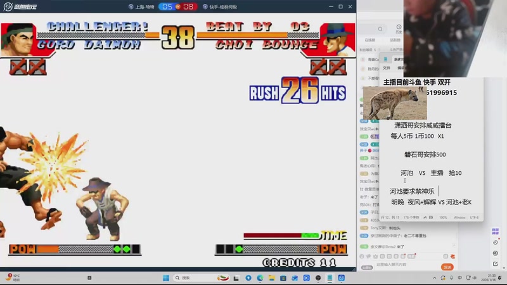Open the speaker volume icon in tray

tap(475, 278)
